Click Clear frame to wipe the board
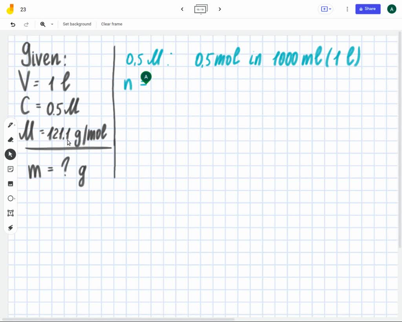 click(x=111, y=24)
